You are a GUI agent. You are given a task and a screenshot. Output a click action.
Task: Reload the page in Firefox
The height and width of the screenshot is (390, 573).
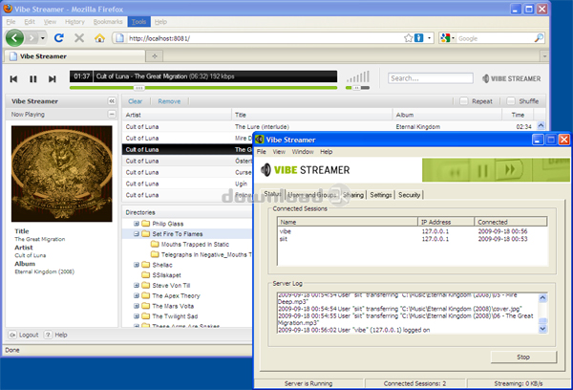[59, 37]
